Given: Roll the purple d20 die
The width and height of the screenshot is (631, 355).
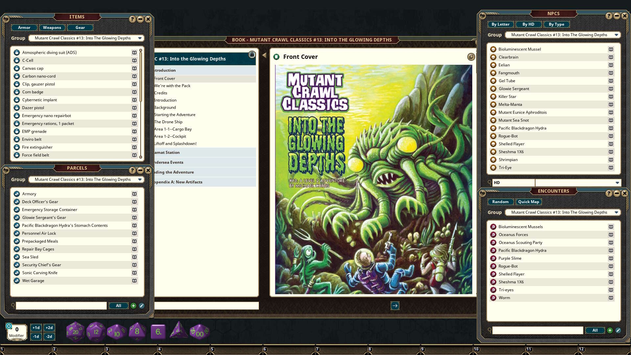Looking at the screenshot, I should [x=75, y=331].
